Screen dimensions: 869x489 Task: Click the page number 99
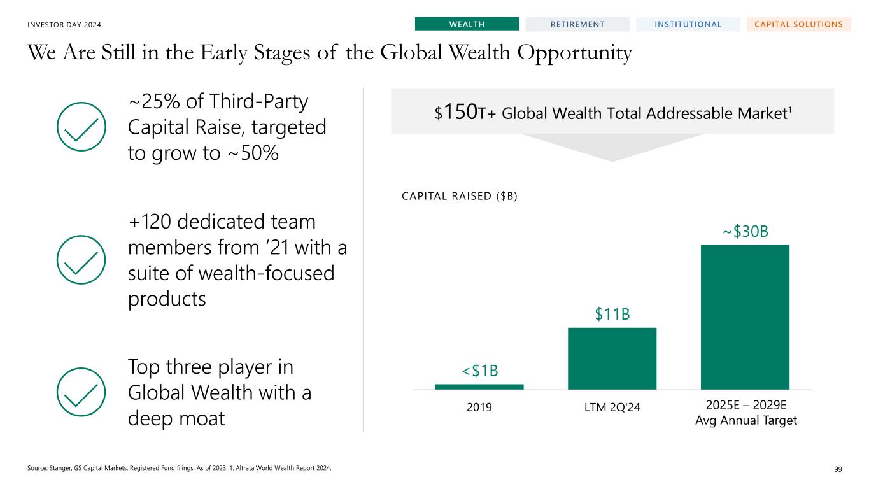click(x=838, y=469)
